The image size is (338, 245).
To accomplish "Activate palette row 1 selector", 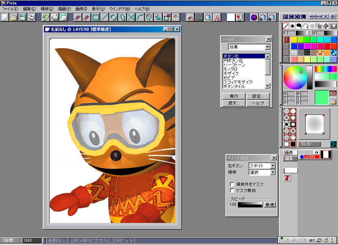I will pyautogui.click(x=286, y=40).
